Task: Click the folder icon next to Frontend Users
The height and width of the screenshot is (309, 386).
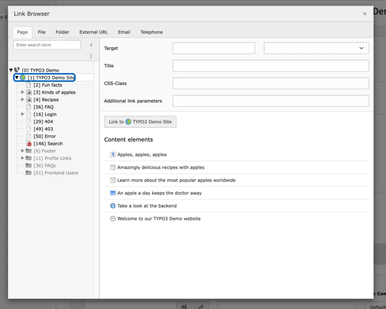Action: pyautogui.click(x=29, y=173)
